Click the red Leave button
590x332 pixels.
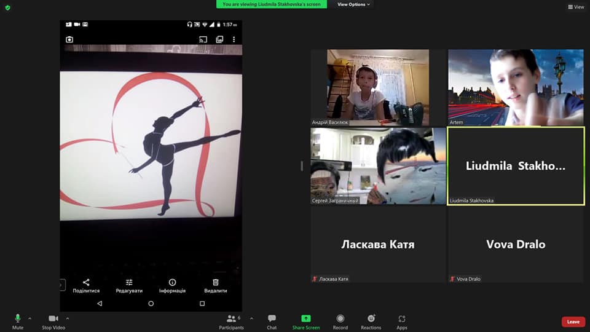[573, 322]
